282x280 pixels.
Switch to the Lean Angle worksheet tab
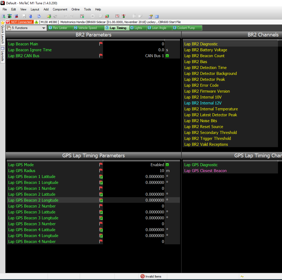(x=159, y=28)
